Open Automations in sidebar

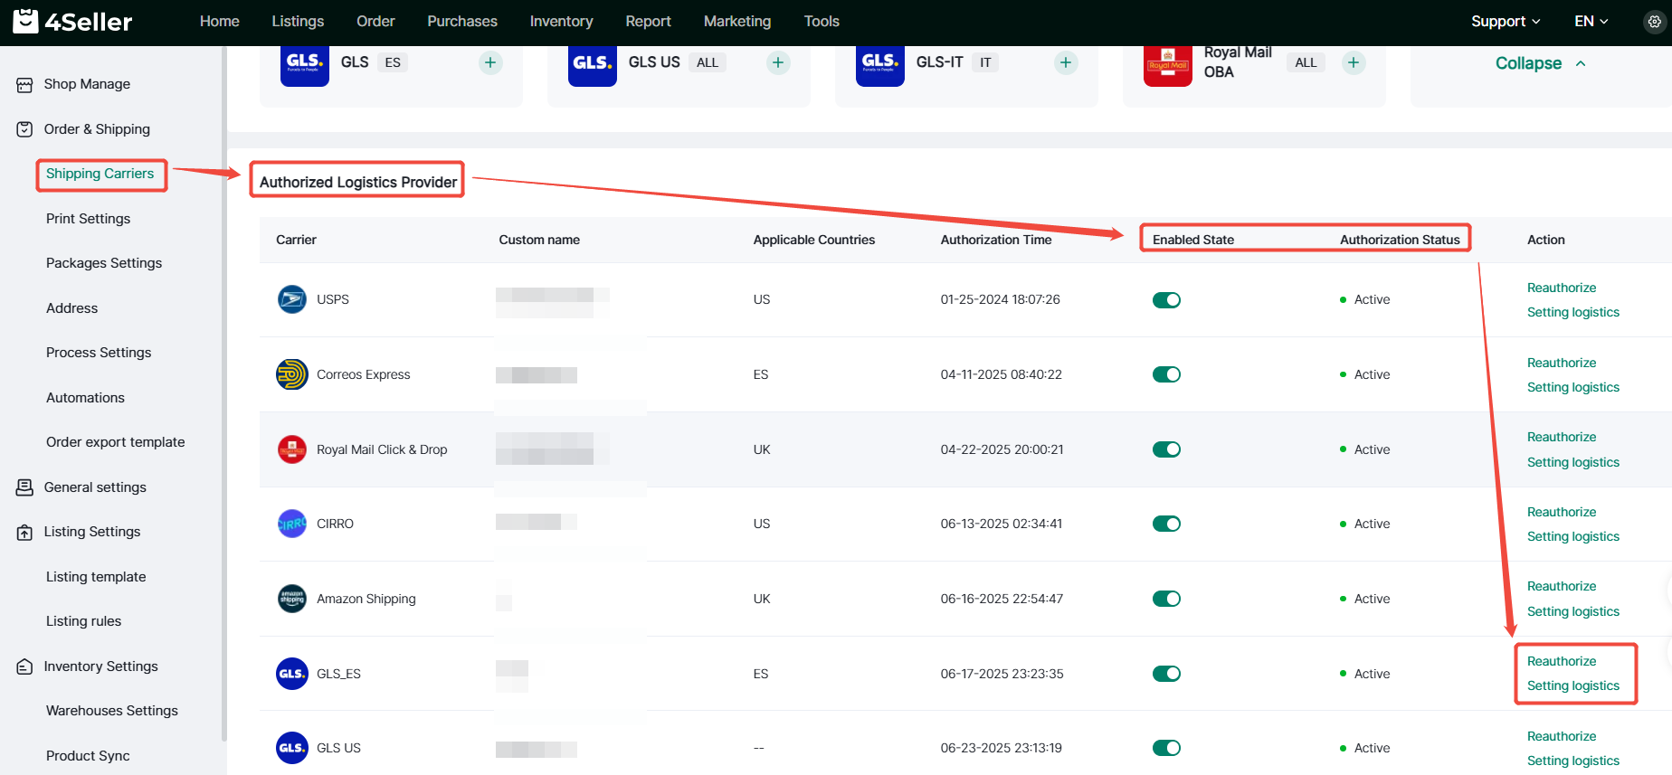pyautogui.click(x=86, y=398)
